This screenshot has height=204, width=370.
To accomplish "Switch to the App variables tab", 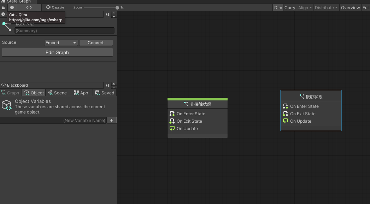I will click(x=81, y=93).
